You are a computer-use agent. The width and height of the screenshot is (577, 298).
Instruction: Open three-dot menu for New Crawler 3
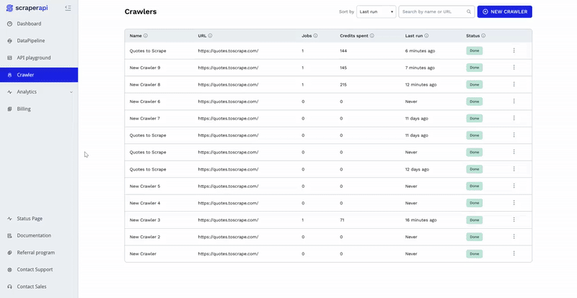click(514, 220)
